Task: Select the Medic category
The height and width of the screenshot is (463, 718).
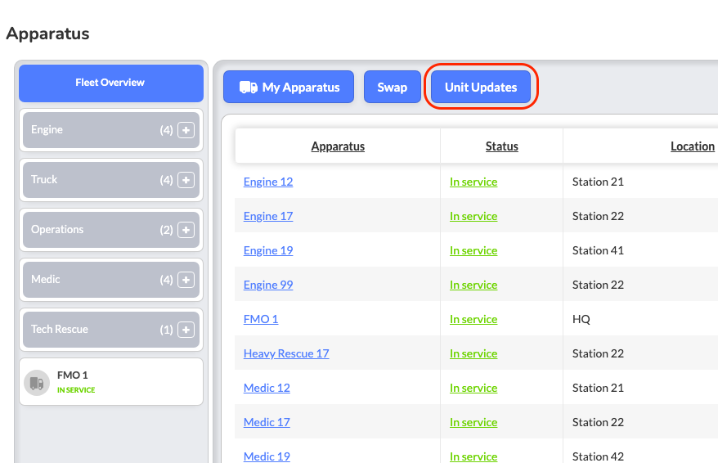Action: click(111, 280)
